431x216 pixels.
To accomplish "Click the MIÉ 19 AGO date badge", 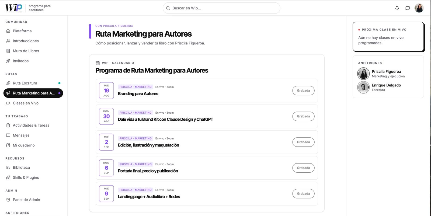I will (x=106, y=90).
